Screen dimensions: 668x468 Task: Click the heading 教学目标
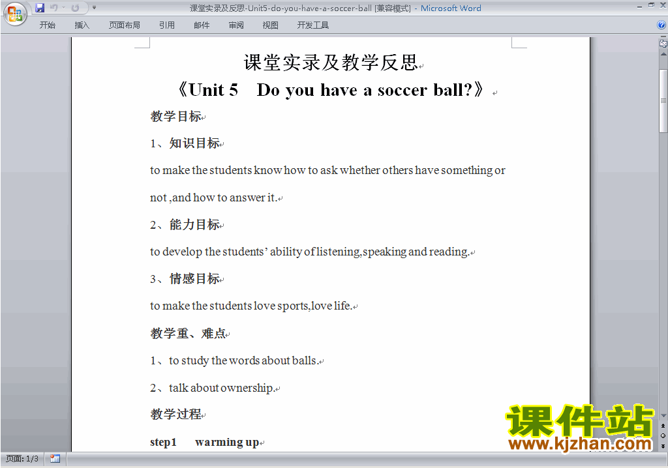[x=175, y=116]
